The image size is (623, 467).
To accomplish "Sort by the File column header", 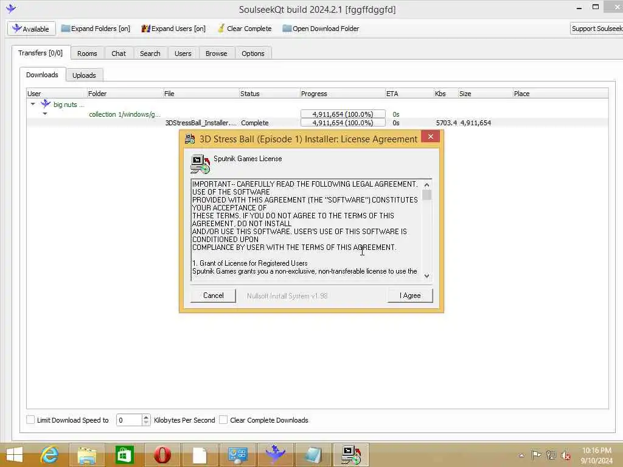I will tap(201, 93).
